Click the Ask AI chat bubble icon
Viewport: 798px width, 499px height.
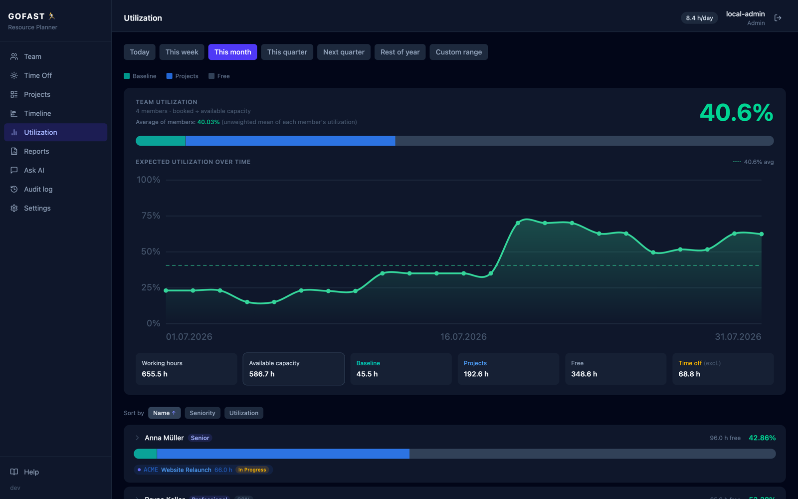(14, 170)
